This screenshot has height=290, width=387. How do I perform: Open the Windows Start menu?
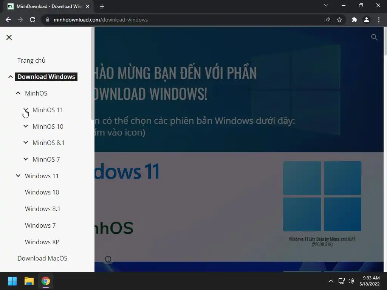[x=12, y=281]
